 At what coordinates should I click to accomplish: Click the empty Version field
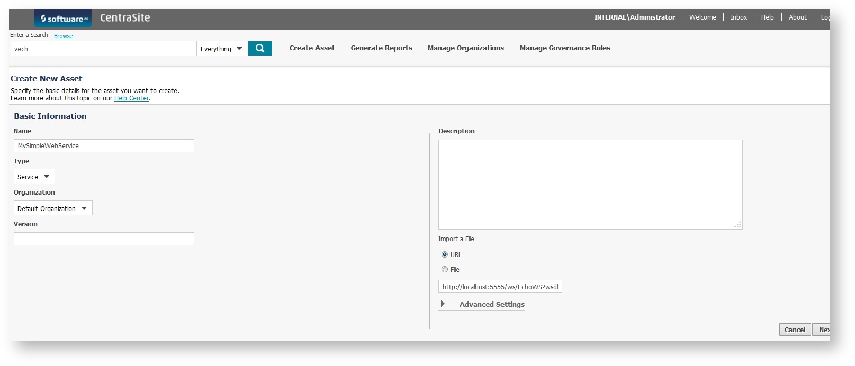point(104,239)
